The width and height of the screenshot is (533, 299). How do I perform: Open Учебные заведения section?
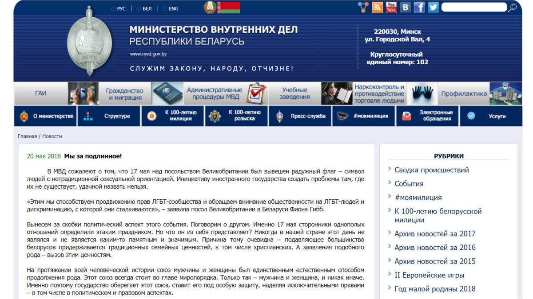(x=295, y=93)
